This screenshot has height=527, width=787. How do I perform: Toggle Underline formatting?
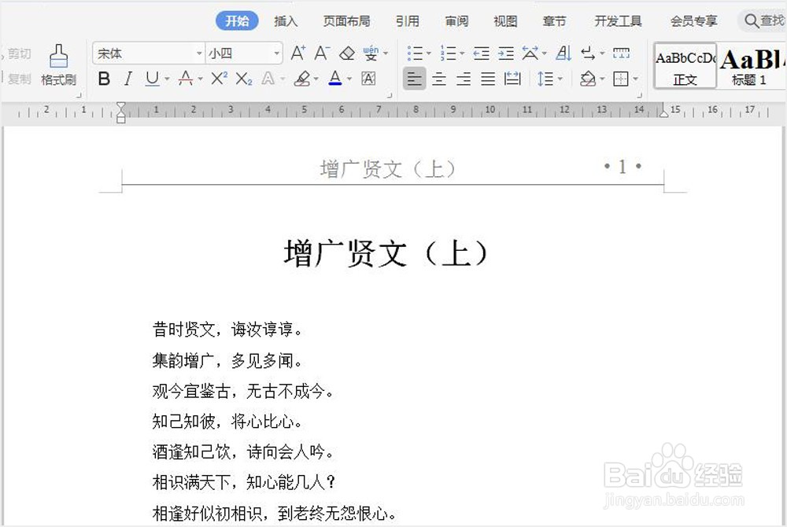tap(152, 79)
